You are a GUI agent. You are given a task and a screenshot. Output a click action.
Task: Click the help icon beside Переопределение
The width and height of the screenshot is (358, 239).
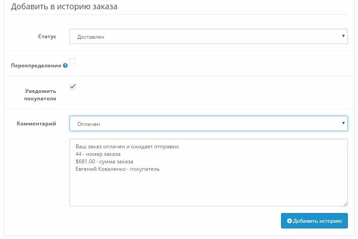coord(65,66)
